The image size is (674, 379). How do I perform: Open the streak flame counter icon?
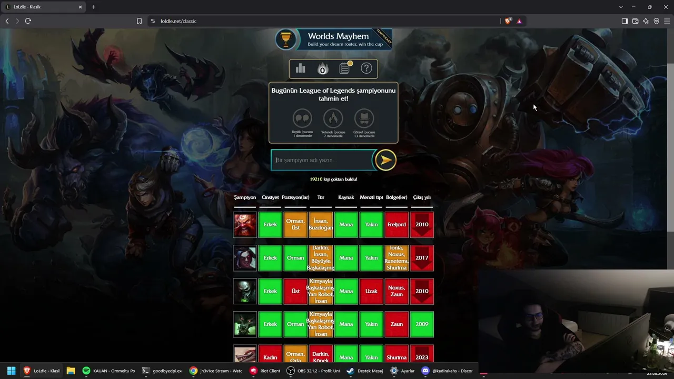pos(322,69)
